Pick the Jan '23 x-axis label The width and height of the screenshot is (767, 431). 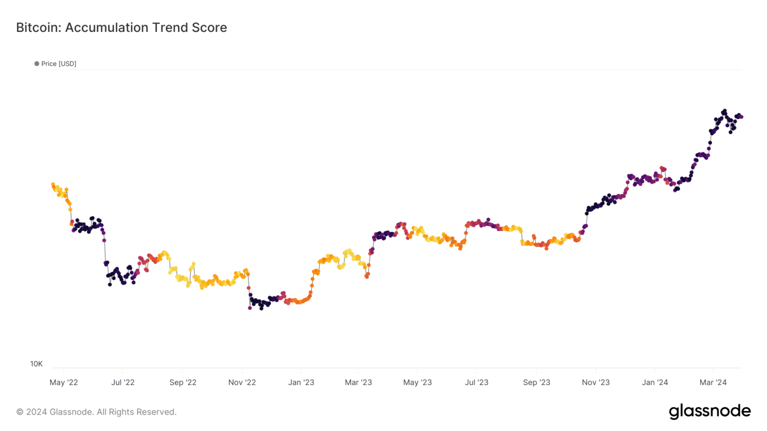click(x=301, y=383)
